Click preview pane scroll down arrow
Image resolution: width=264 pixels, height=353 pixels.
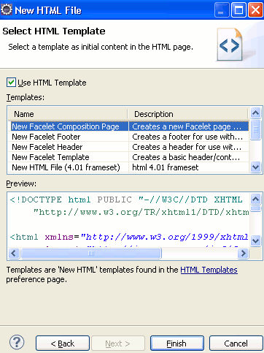255,241
